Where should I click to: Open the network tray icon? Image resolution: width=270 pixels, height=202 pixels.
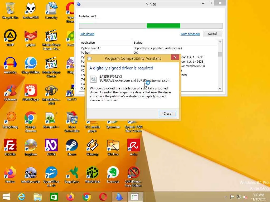click(239, 197)
